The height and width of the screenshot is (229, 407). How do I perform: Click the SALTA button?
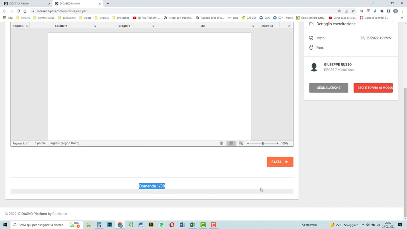point(280,162)
